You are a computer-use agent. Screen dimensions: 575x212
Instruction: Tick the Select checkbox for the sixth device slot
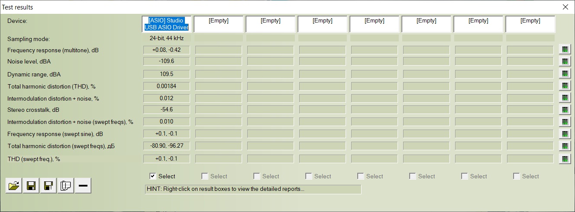(412, 176)
